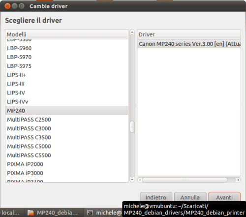The image size is (246, 217).
Task: Select Canon MP240 series Ver.3.00 driver
Action: [189, 44]
